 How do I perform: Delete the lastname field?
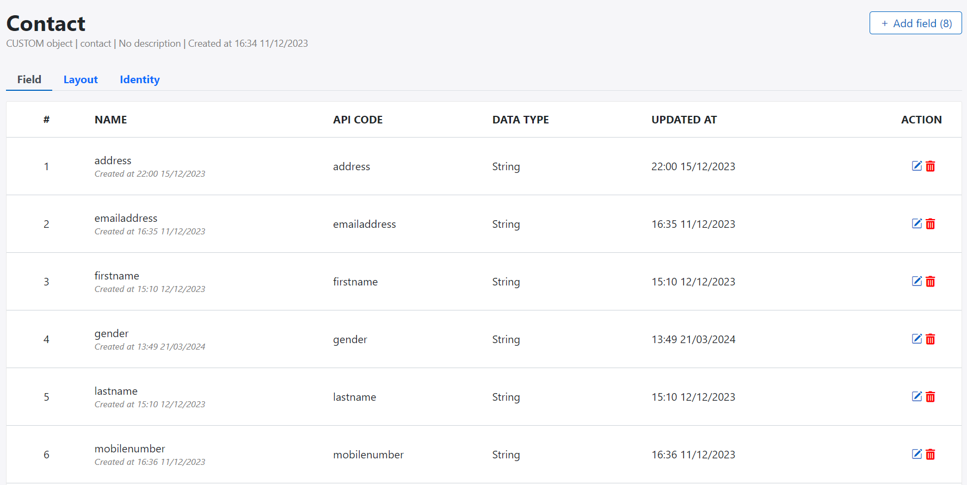pos(931,397)
